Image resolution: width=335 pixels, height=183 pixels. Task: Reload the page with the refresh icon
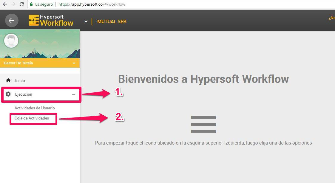21,4
